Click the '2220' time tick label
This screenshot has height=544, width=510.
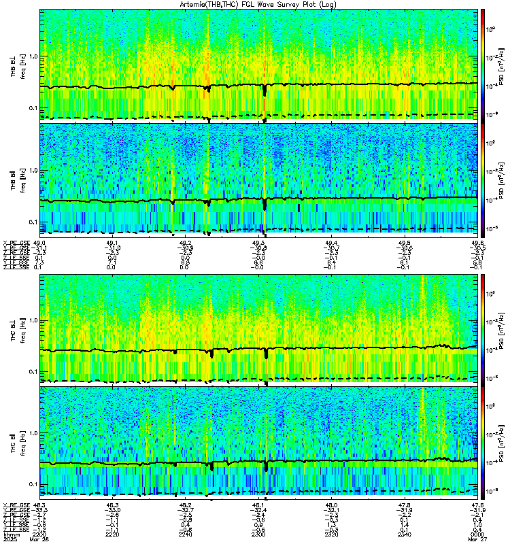(x=112, y=534)
